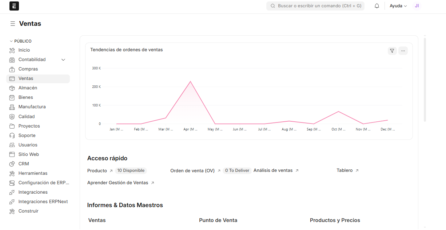Open the Orden de venta (OV) shortcut
This screenshot has height=230, width=446.
(x=192, y=170)
